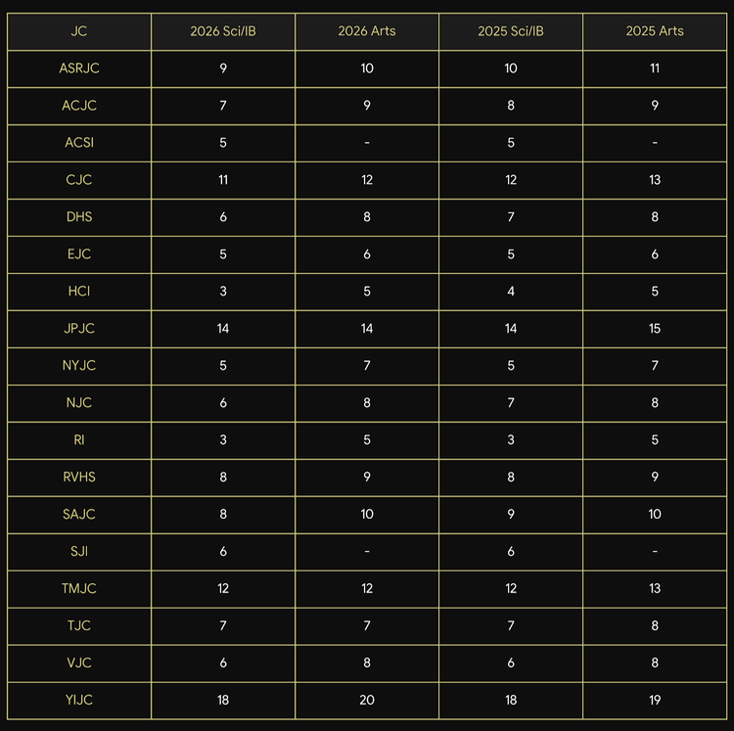
Task: Select the ACSI cell in JC column
Action: click(x=79, y=143)
